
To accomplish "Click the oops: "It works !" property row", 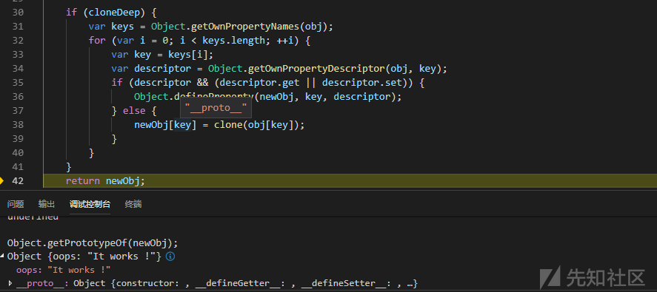I will coord(63,270).
